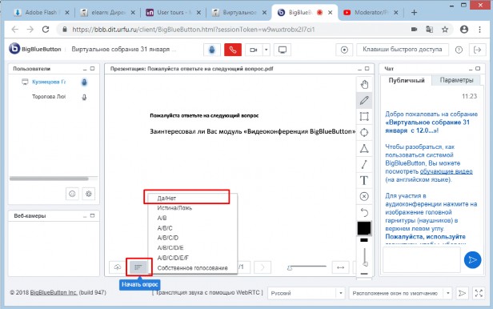Reload the page
The width and height of the screenshot is (493, 309).
tap(46, 30)
